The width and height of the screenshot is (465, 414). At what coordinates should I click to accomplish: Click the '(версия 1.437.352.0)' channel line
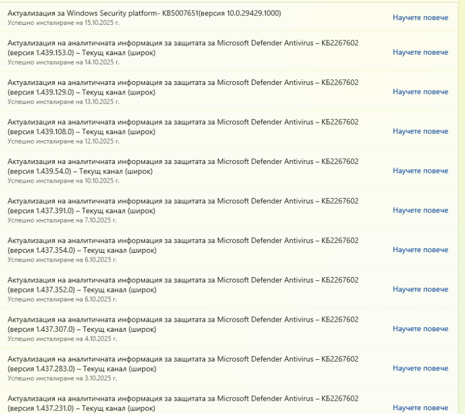coord(82,290)
